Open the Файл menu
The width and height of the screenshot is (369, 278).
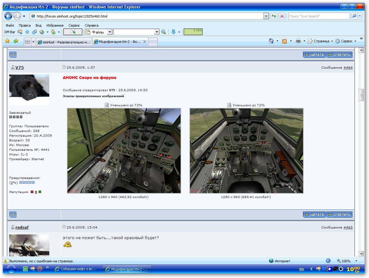pyautogui.click(x=10, y=25)
